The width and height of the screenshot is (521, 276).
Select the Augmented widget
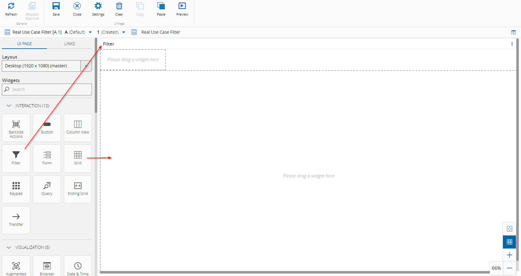point(16,266)
